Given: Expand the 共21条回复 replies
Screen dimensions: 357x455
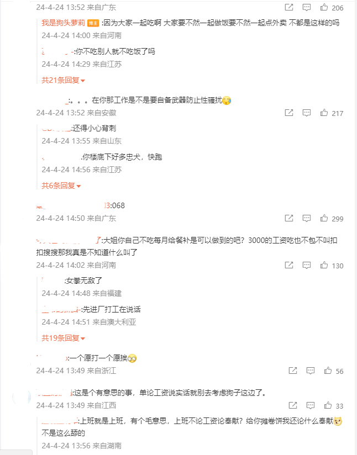Looking at the screenshot, I should click(x=64, y=81).
